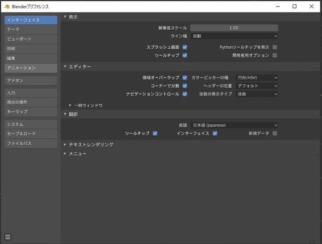Grab the 翻訳 panel drag-handle icon

coord(315,114)
